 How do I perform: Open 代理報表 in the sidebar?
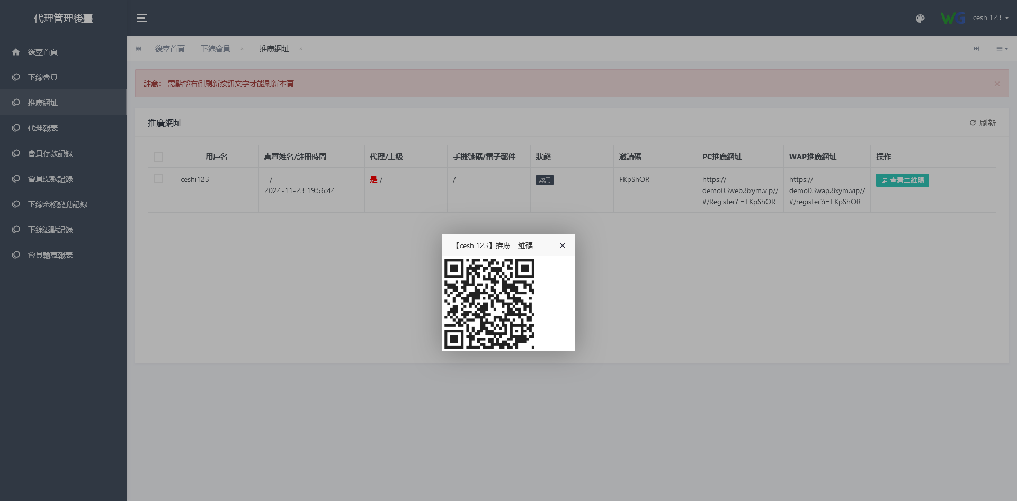click(43, 128)
